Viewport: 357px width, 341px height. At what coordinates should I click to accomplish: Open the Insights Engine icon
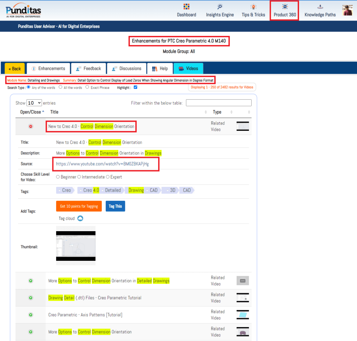point(220,7)
